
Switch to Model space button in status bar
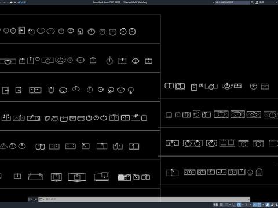pyautogui.click(x=215, y=205)
